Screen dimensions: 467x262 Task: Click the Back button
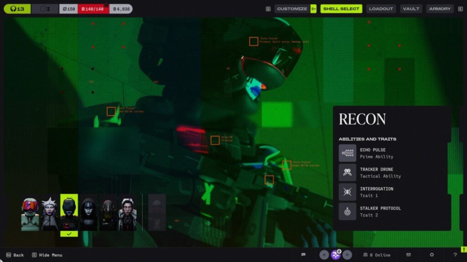click(15, 255)
